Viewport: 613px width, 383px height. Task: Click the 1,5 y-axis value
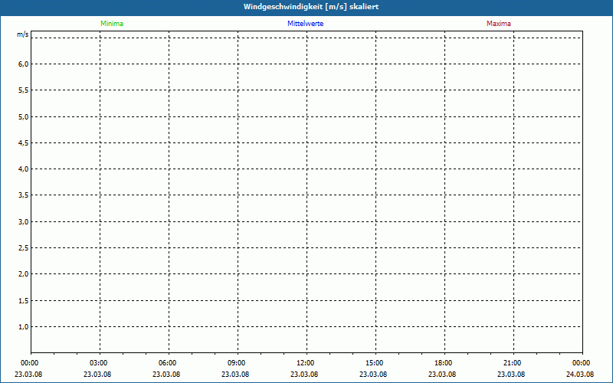pyautogui.click(x=24, y=300)
